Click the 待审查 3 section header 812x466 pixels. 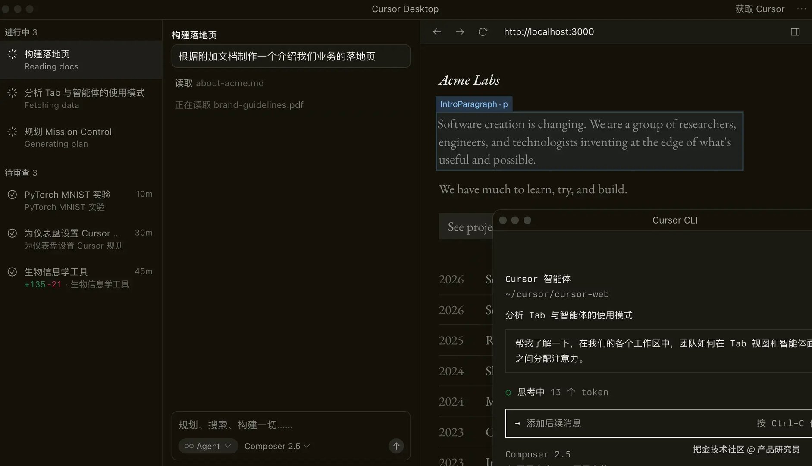coord(21,173)
